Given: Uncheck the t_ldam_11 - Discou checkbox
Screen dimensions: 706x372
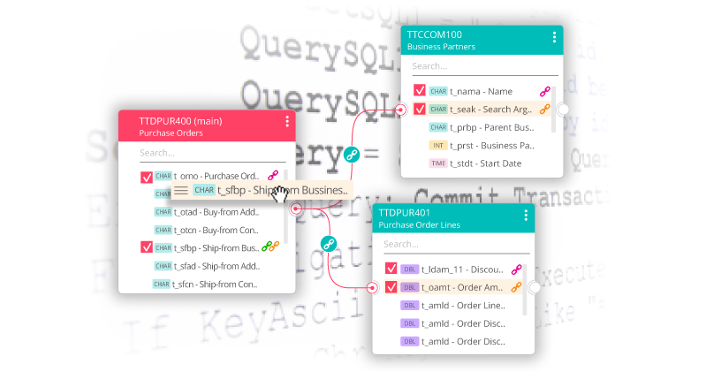Looking at the screenshot, I should click(x=391, y=269).
